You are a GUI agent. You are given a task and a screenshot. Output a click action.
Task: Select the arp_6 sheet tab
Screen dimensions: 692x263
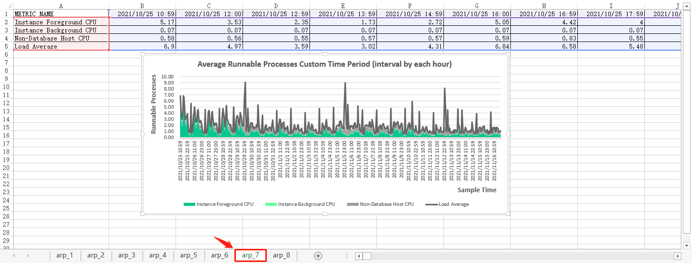(x=220, y=255)
